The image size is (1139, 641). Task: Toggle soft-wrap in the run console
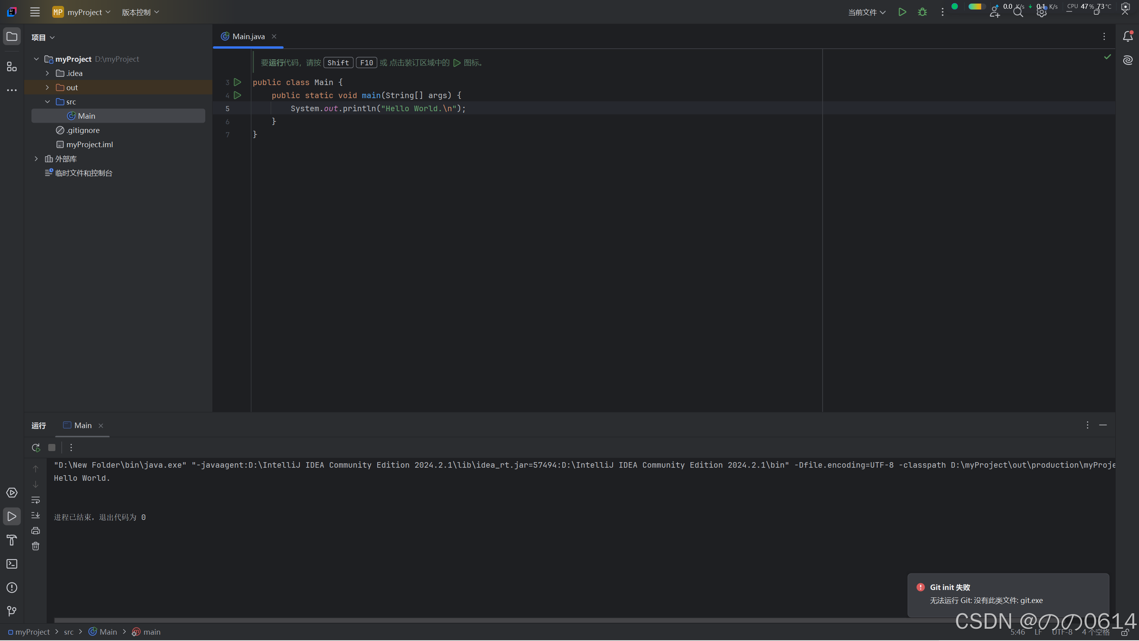click(x=35, y=500)
